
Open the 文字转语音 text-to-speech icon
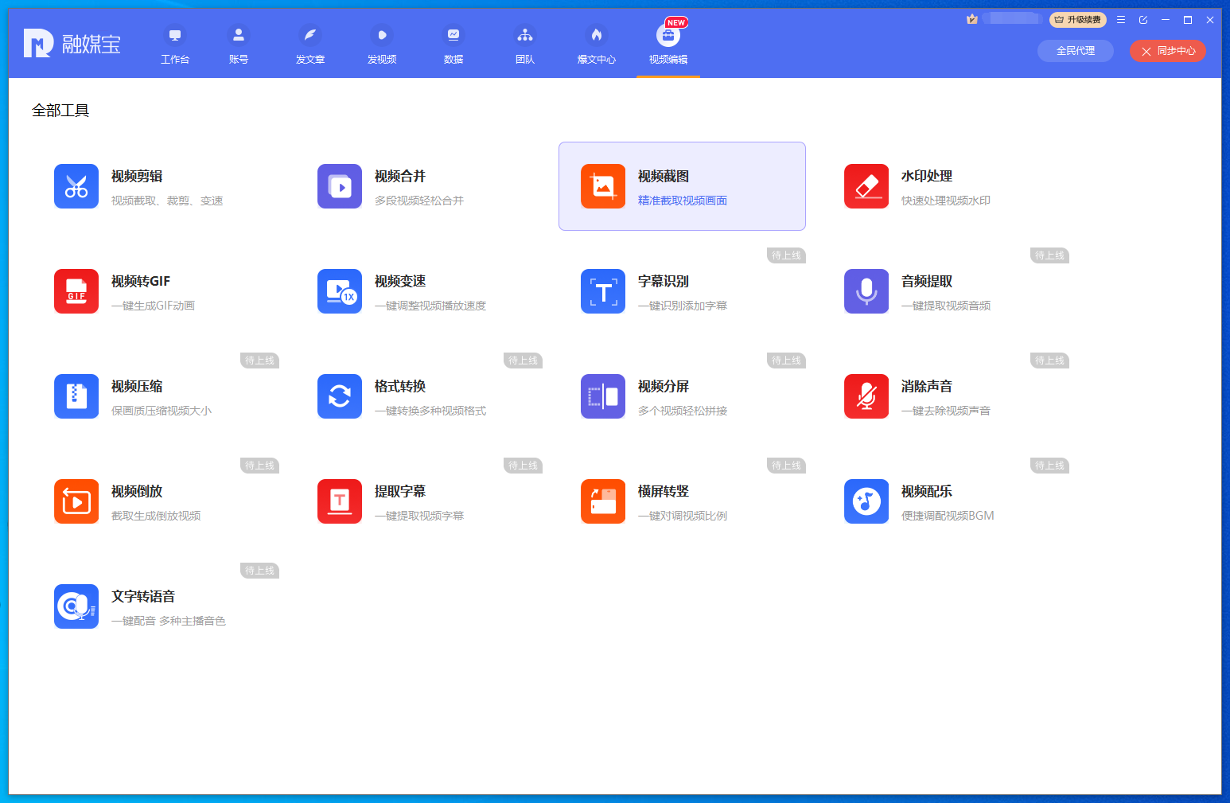point(76,606)
